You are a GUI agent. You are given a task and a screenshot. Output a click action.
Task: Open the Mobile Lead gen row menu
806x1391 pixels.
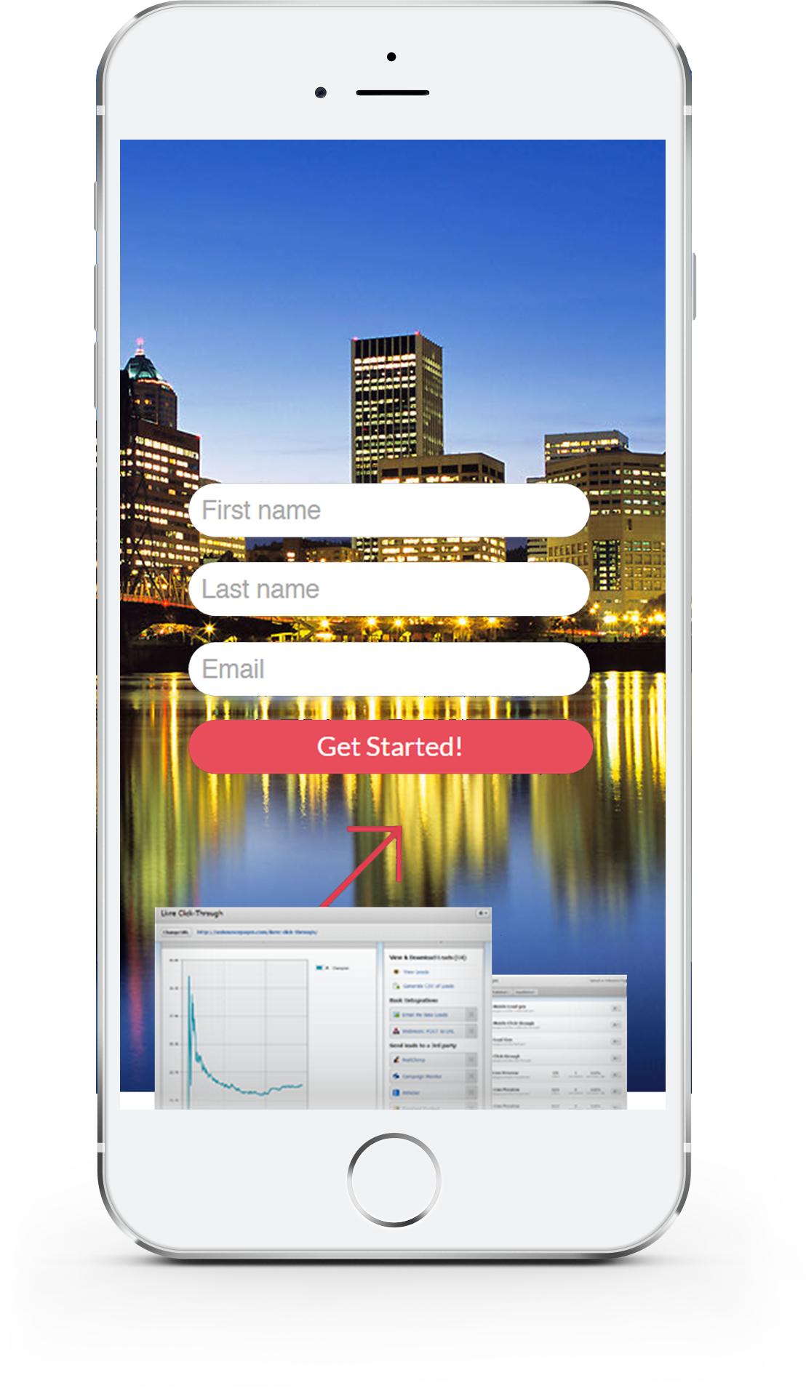tap(615, 1009)
